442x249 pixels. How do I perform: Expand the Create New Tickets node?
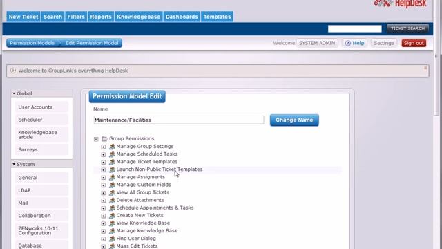103,216
